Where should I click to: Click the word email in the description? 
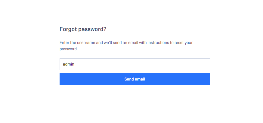click(x=133, y=43)
